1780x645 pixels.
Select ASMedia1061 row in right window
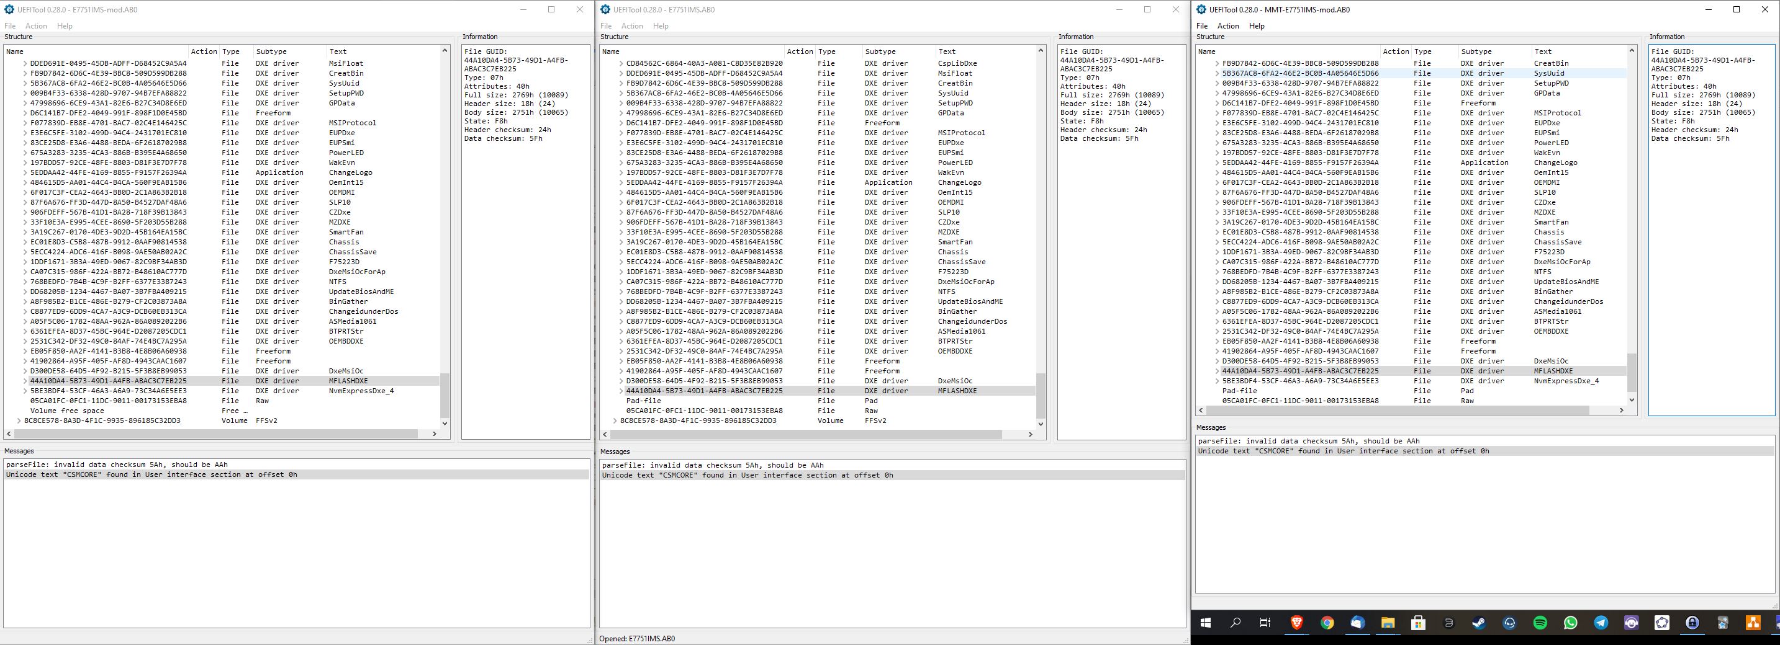click(1412, 311)
